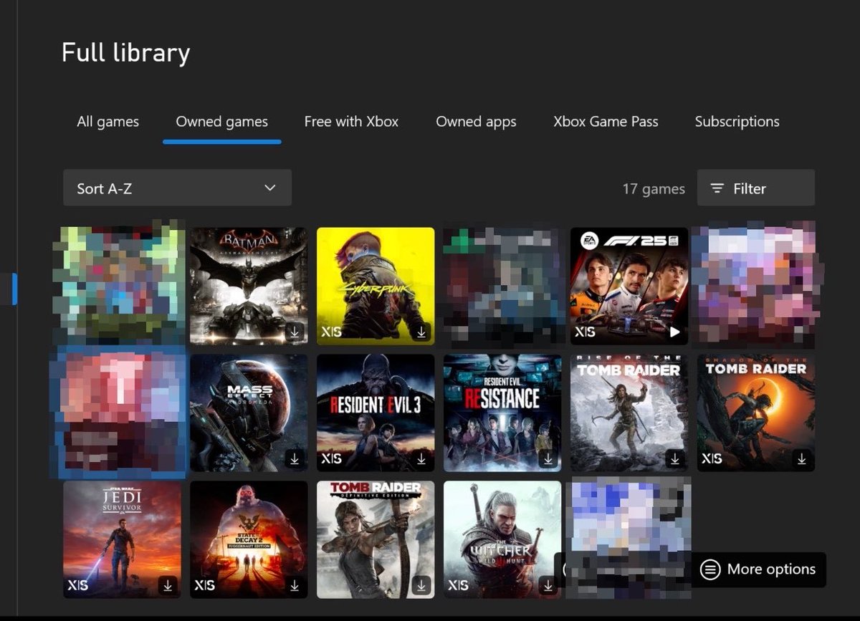Open Rise of the Tomb Raider tile
Image resolution: width=860 pixels, height=621 pixels.
click(629, 413)
